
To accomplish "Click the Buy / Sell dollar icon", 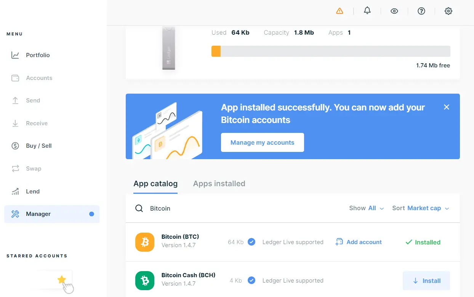I will point(15,146).
